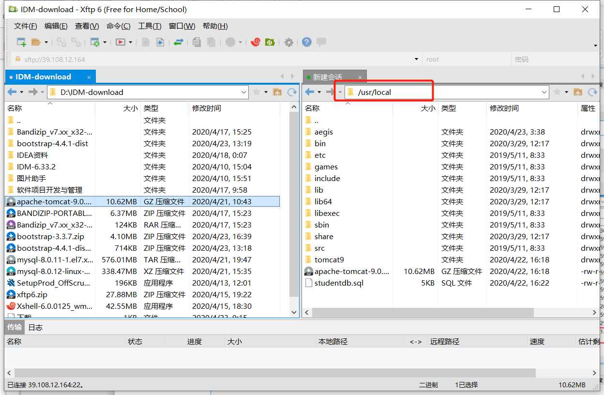Go forward in local pane navigation
Screen dimensions: 604x395
pos(33,92)
